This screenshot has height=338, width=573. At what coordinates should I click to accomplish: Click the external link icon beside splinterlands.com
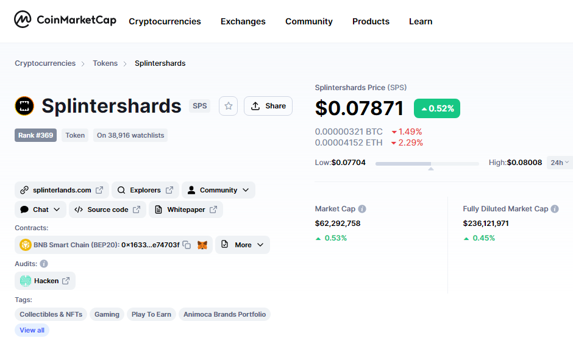[x=99, y=190]
